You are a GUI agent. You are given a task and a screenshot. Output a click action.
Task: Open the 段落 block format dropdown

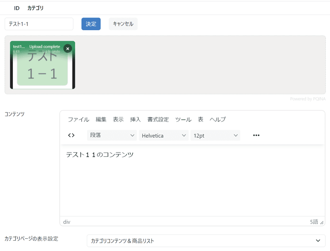(x=112, y=135)
